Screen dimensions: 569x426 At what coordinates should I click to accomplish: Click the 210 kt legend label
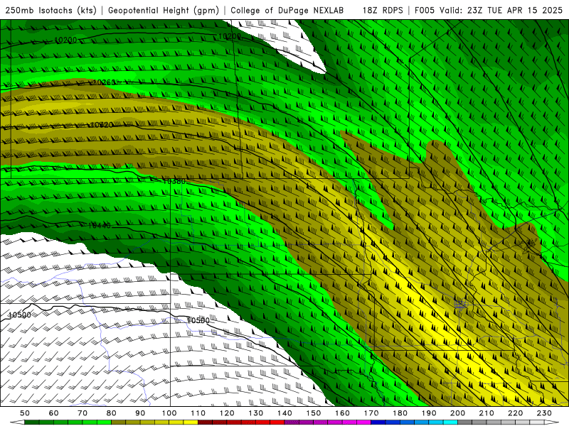(486, 413)
